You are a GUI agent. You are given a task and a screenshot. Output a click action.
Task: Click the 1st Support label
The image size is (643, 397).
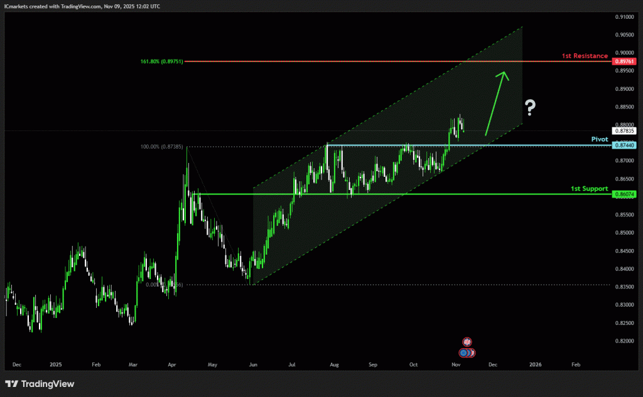click(x=590, y=188)
